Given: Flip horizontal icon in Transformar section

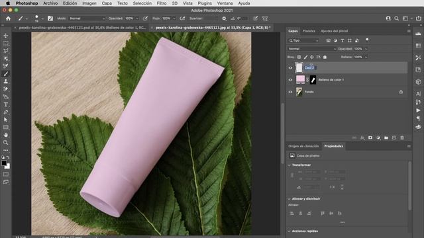Looking at the screenshot, I should click(x=332, y=187).
